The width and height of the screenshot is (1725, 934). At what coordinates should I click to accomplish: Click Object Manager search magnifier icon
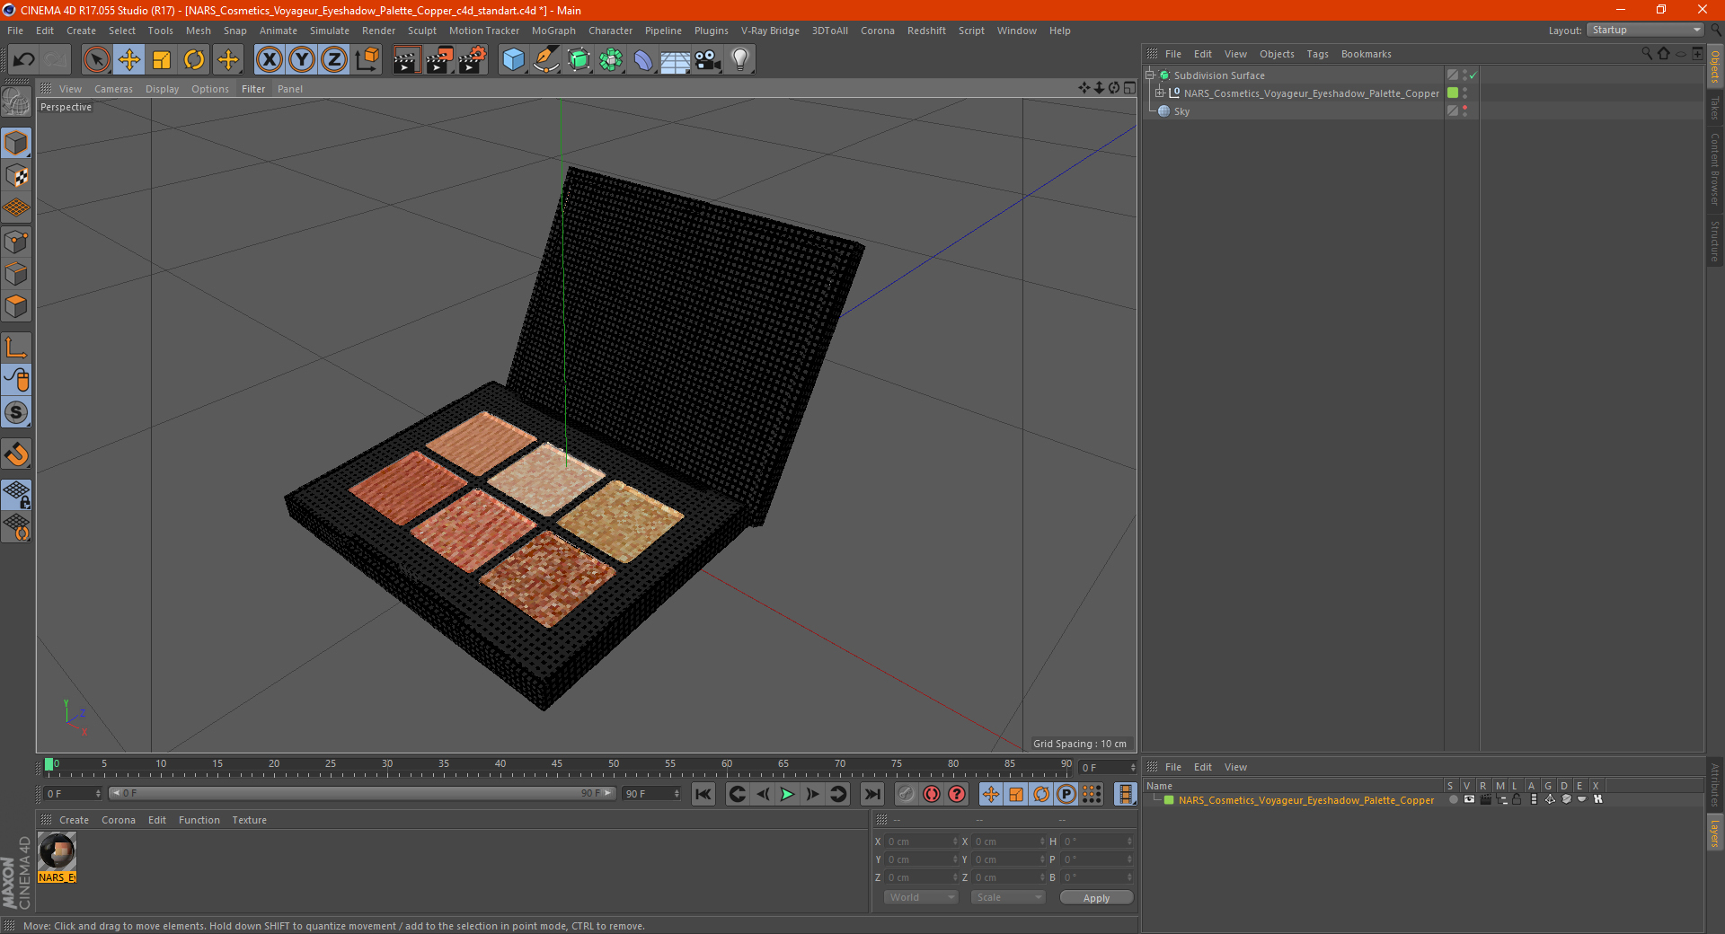point(1646,54)
